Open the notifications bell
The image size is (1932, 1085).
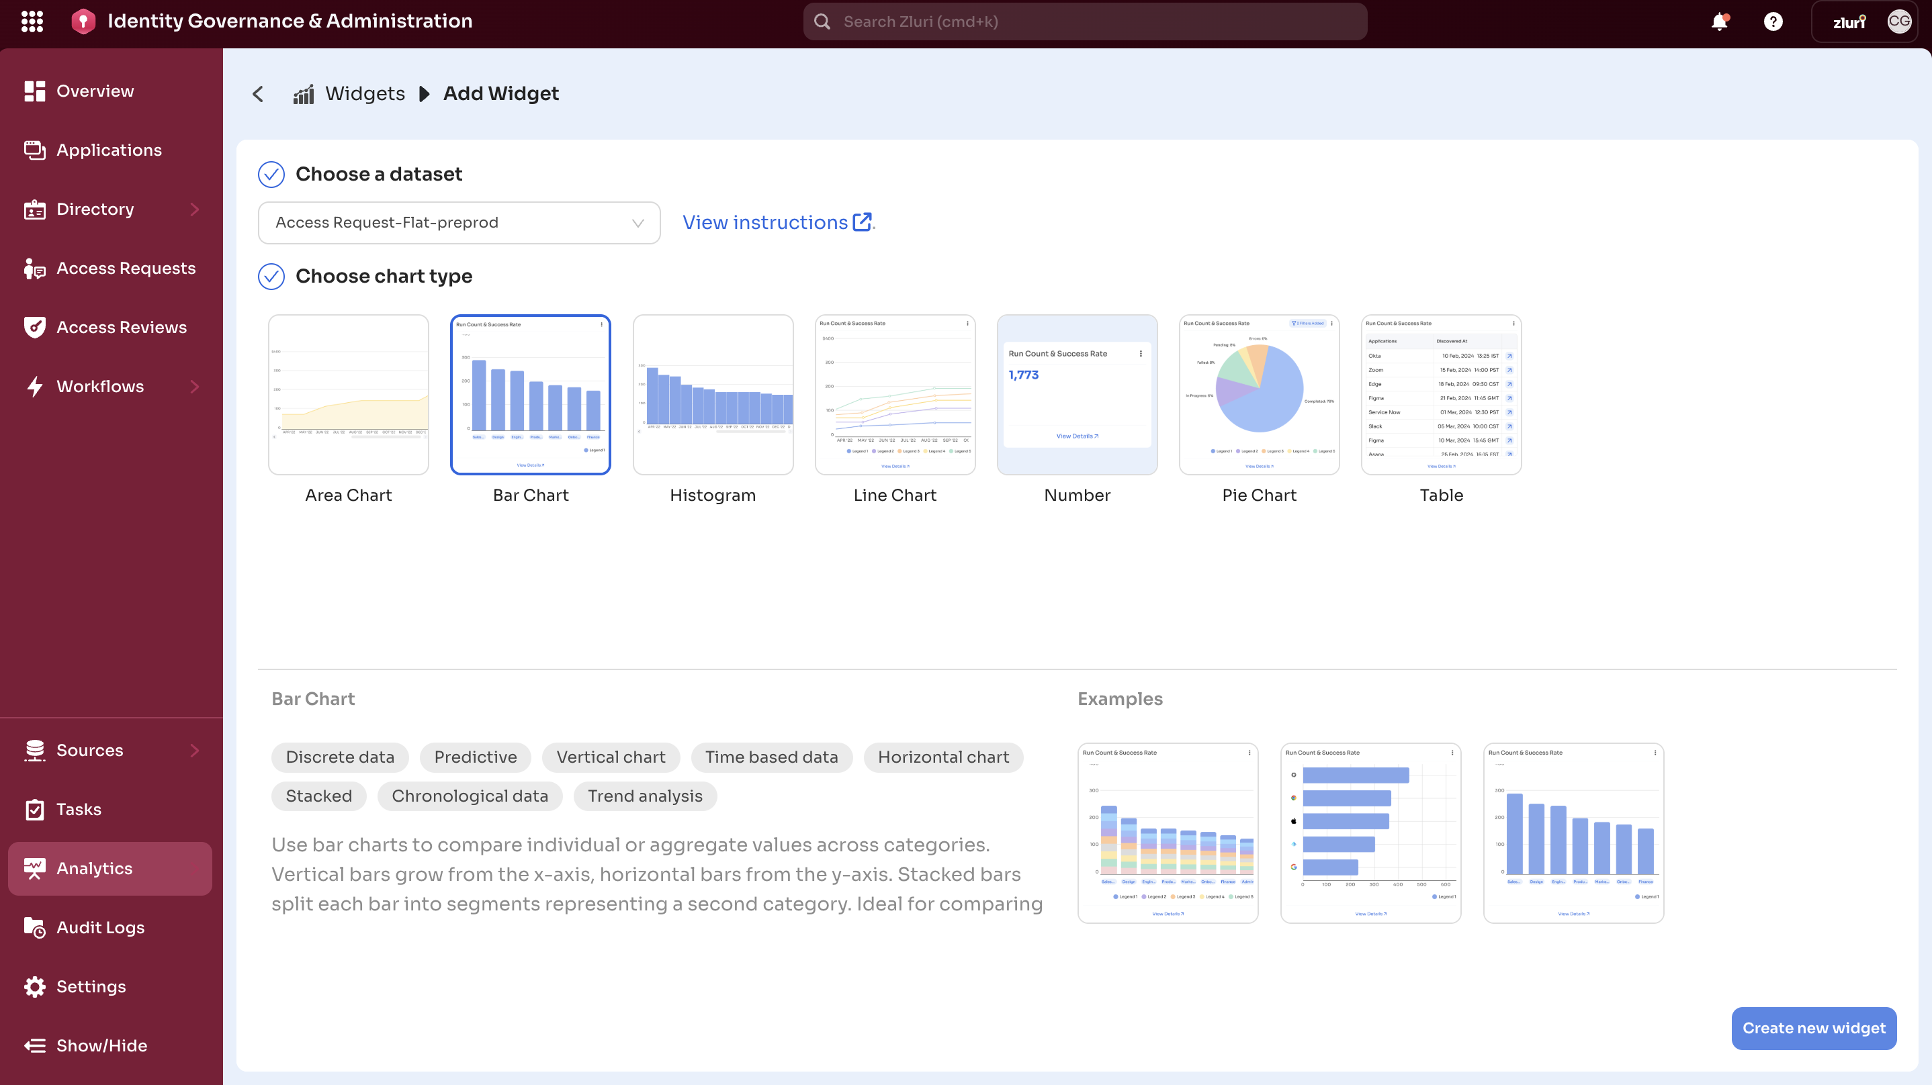(x=1719, y=21)
